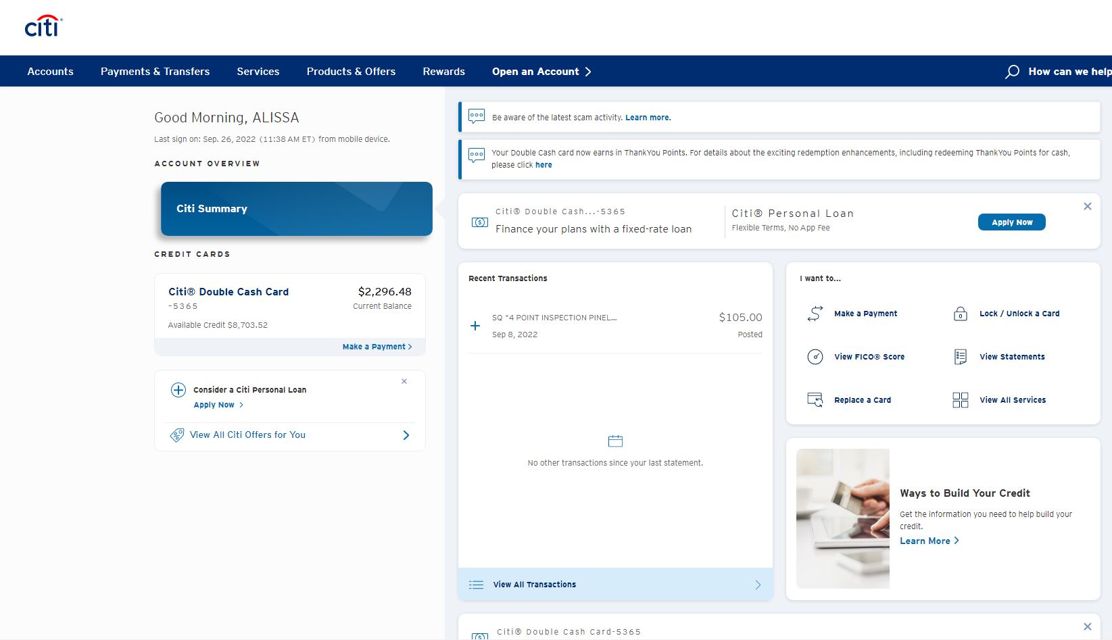Click the plus circle icon for Personal Loan
Image resolution: width=1112 pixels, height=640 pixels.
pyautogui.click(x=178, y=390)
